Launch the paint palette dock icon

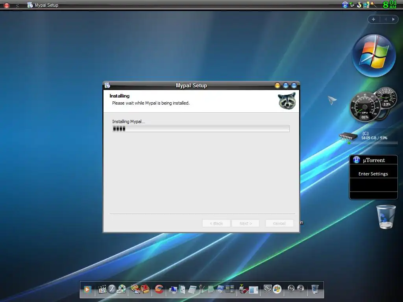click(135, 289)
